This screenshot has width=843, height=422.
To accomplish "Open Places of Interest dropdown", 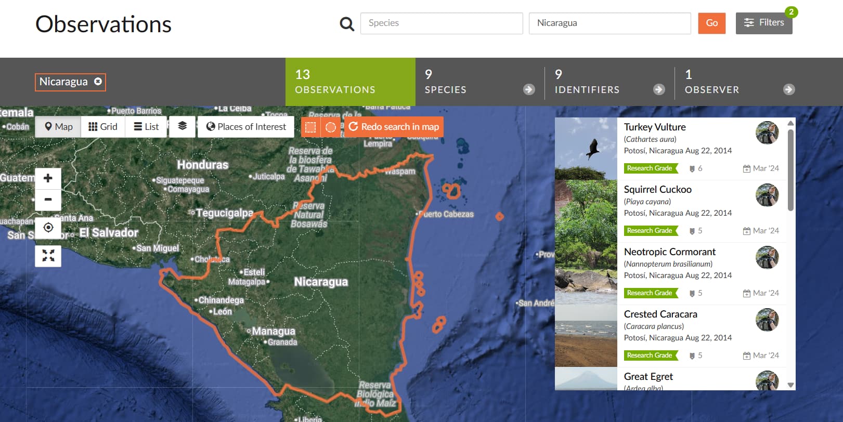I will point(246,127).
